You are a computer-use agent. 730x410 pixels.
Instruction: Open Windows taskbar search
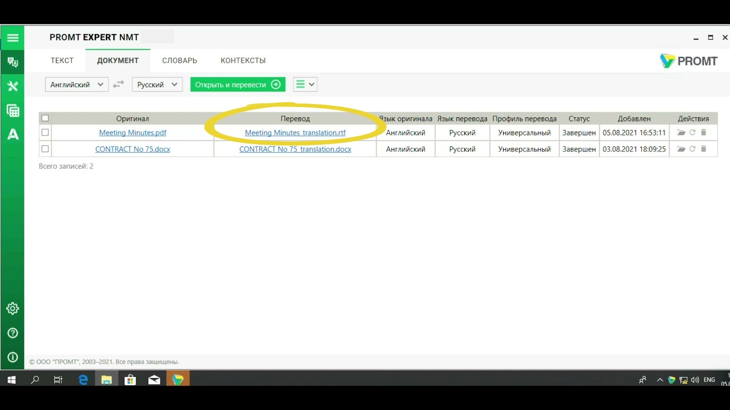[35, 380]
